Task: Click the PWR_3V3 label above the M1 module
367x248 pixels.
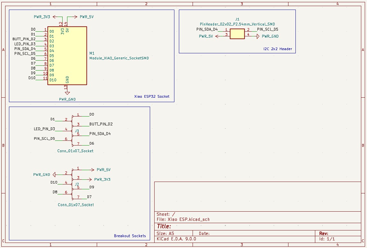Action: click(42, 17)
